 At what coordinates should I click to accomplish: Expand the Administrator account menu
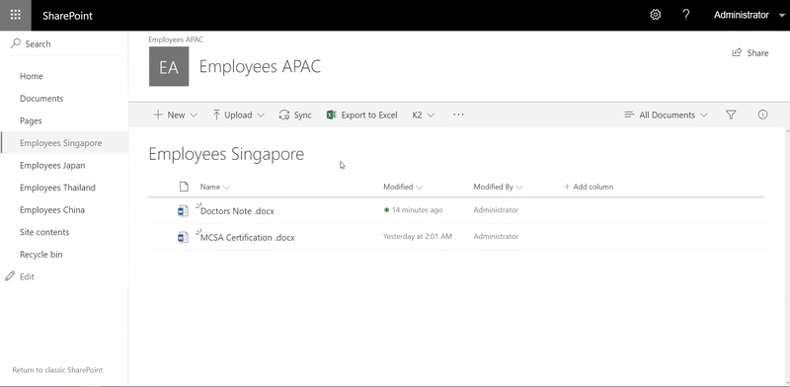[749, 15]
